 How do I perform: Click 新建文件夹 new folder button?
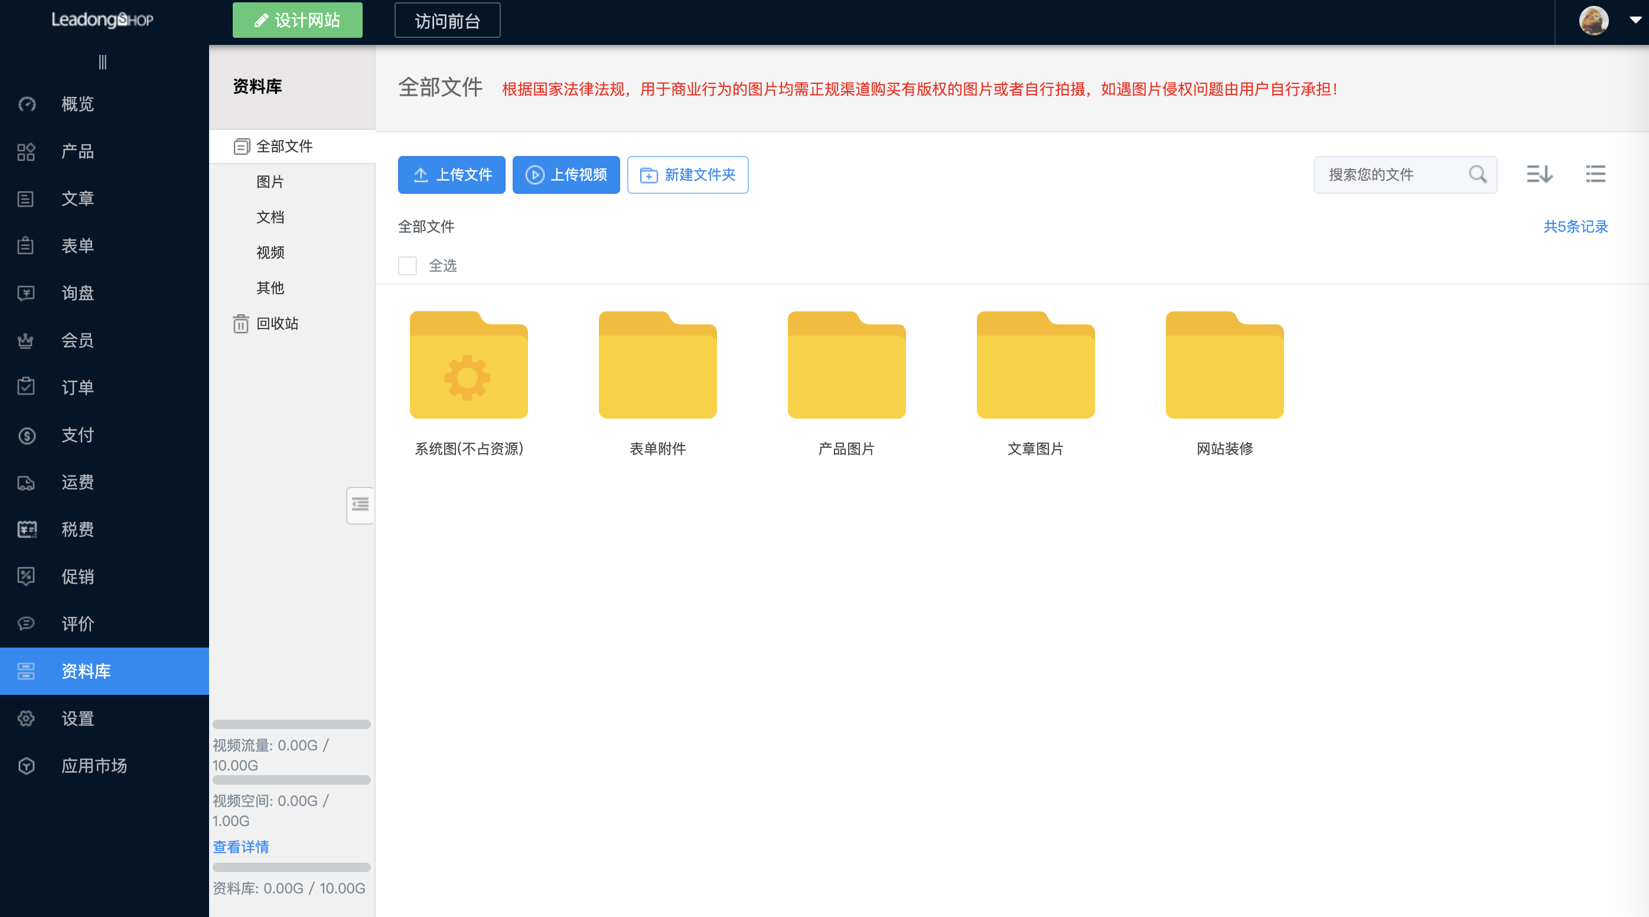[x=687, y=174]
